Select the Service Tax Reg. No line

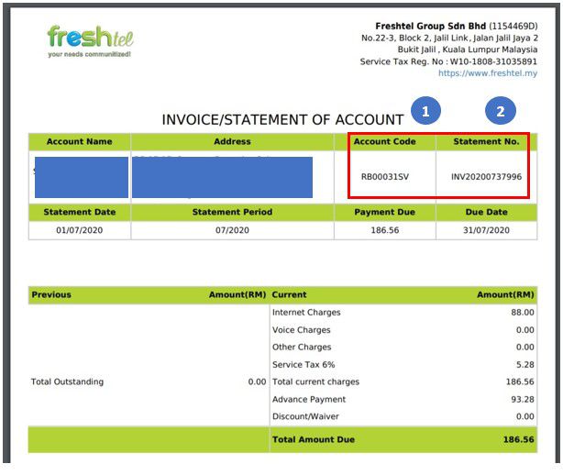[448, 61]
